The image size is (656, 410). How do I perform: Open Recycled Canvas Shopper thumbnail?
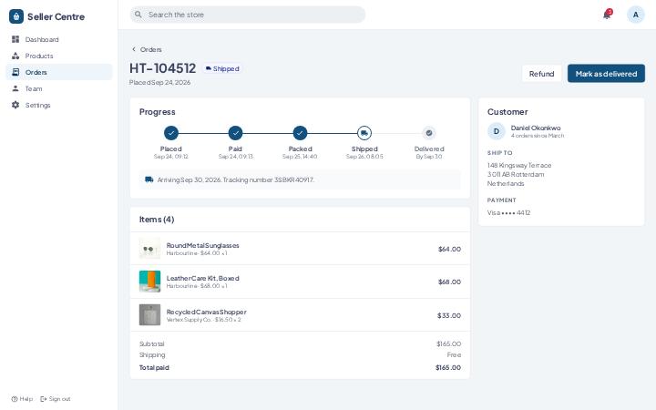pyautogui.click(x=149, y=314)
